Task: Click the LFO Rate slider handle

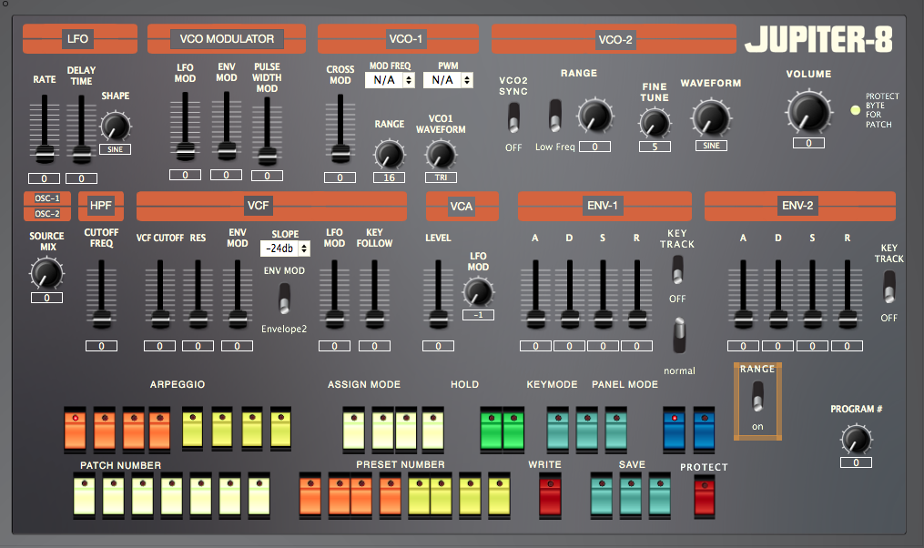Action: coord(45,154)
